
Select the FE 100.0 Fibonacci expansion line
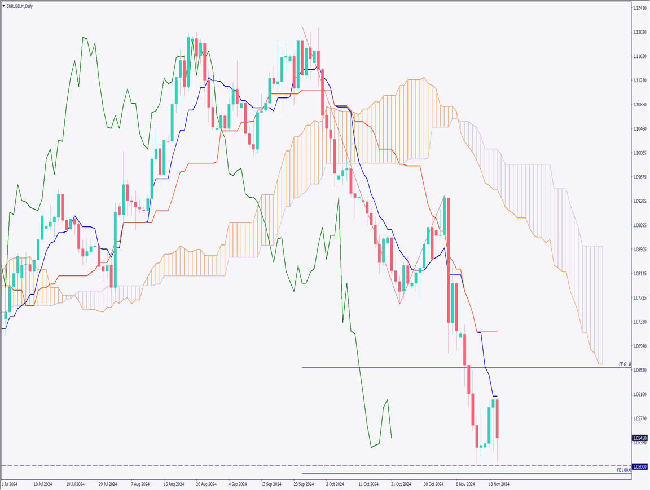[x=451, y=474]
